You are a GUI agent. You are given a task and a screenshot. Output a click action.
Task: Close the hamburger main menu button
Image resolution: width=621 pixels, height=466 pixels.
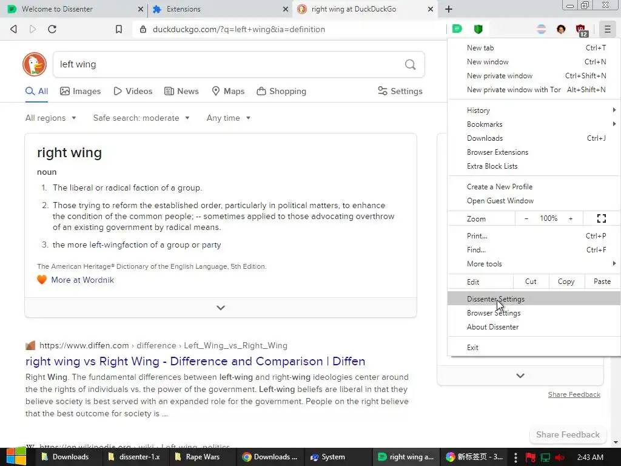point(608,29)
